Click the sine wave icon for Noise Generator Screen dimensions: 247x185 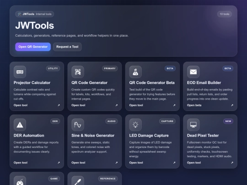pos(78,125)
